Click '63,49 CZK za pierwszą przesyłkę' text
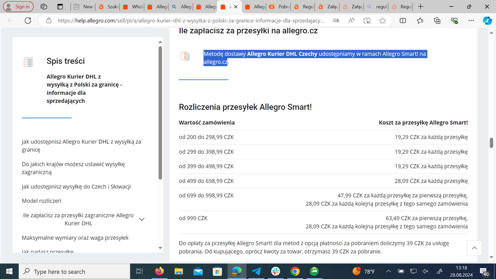 [x=426, y=218]
